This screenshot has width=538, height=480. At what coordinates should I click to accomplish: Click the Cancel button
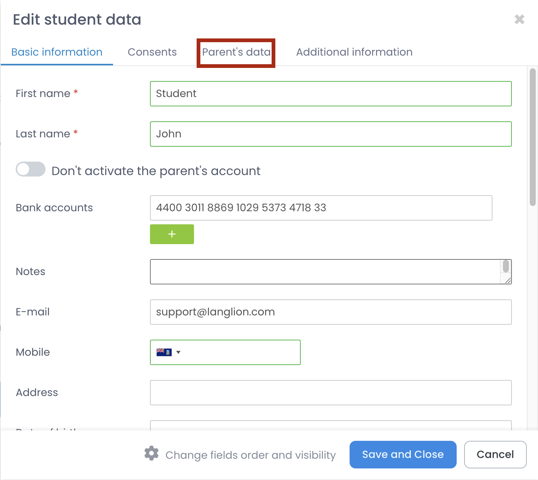[495, 454]
